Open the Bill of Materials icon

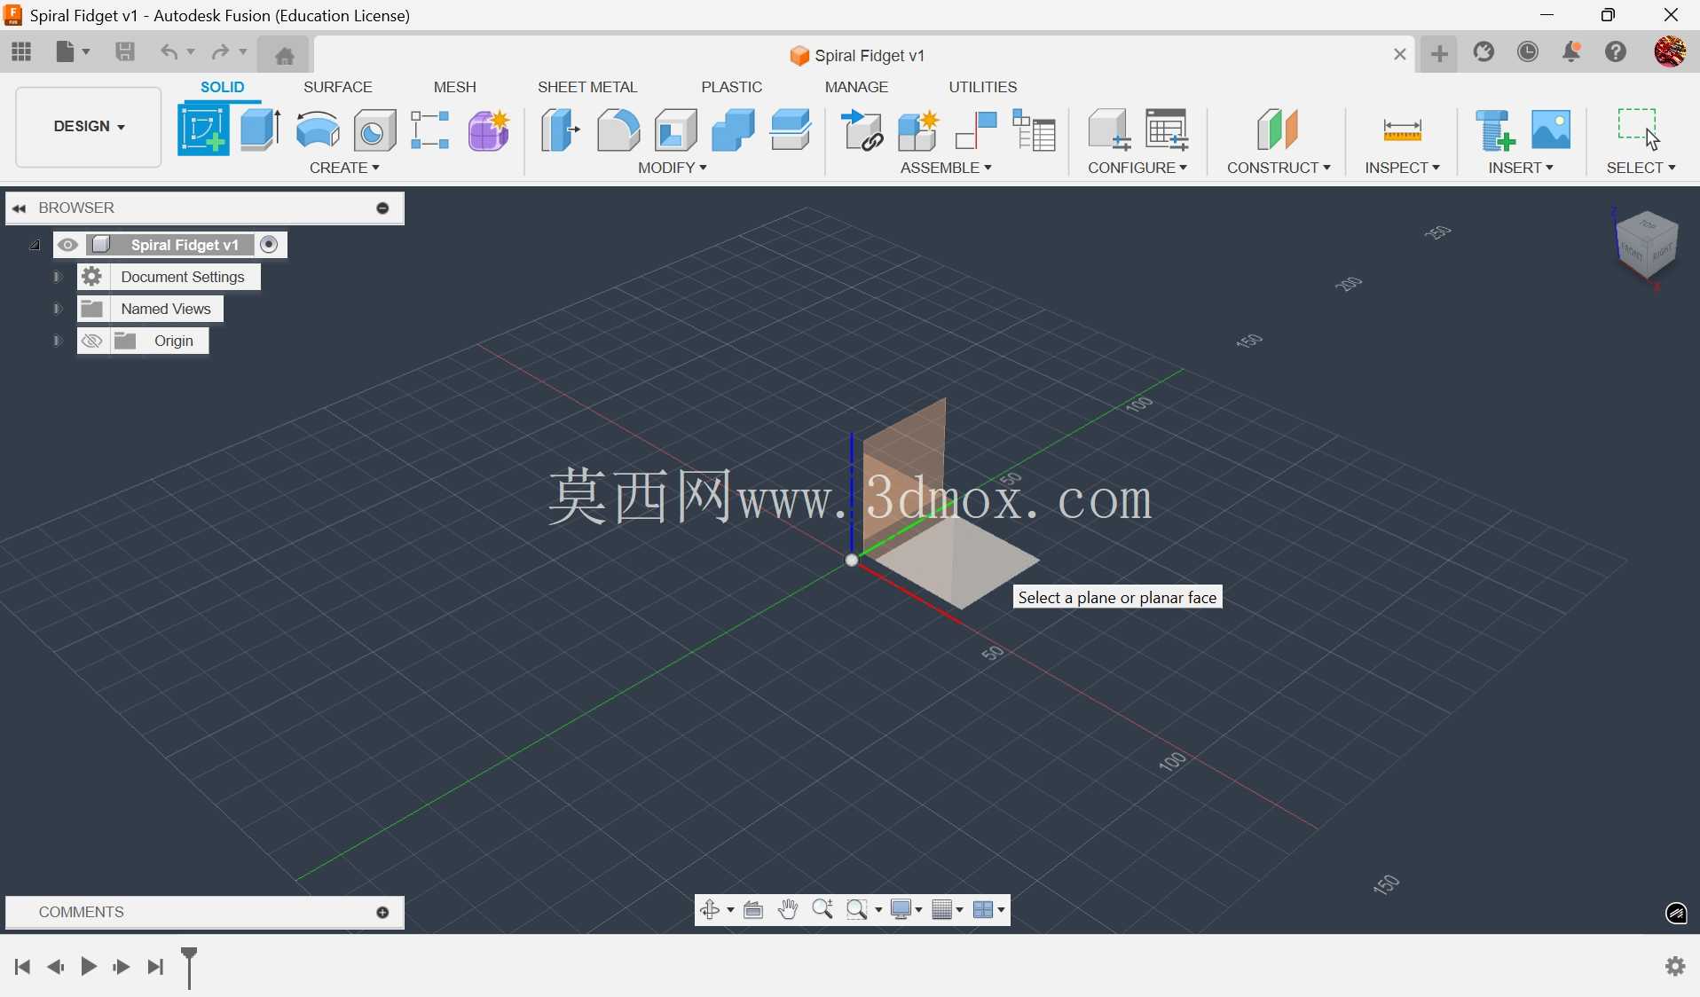click(x=1035, y=130)
